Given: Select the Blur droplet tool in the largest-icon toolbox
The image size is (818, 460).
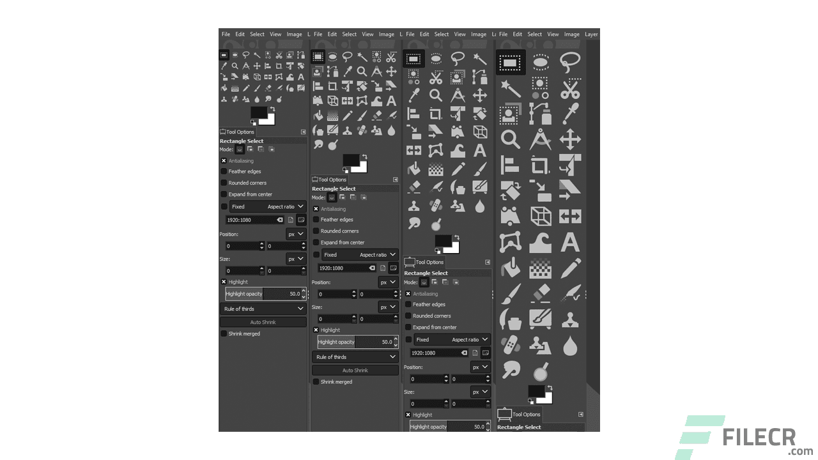Looking at the screenshot, I should (569, 345).
